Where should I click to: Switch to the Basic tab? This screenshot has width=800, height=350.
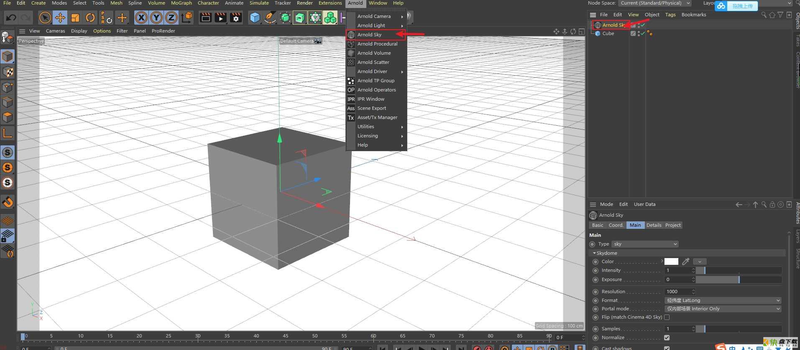(598, 225)
